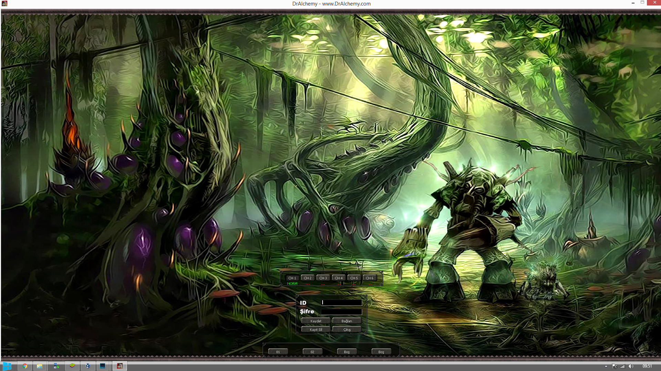661x371 pixels.
Task: Focus the Şifre password field
Action: point(342,312)
